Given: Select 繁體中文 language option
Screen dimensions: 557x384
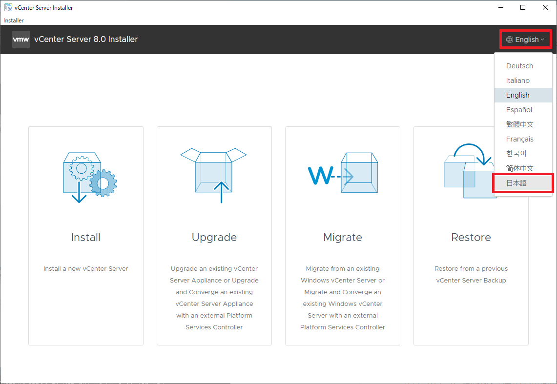Looking at the screenshot, I should 523,124.
